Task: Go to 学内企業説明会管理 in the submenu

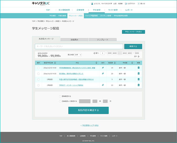Action: (121, 16)
